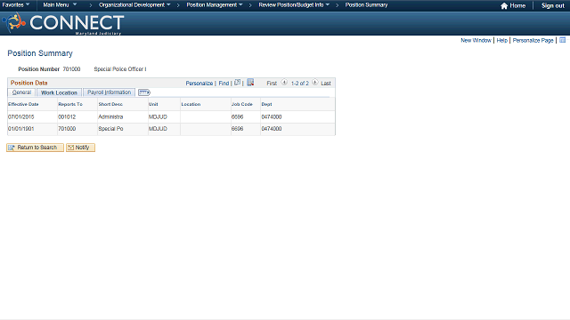Open the Personalize Page link
This screenshot has height=320, width=570.
pos(533,40)
